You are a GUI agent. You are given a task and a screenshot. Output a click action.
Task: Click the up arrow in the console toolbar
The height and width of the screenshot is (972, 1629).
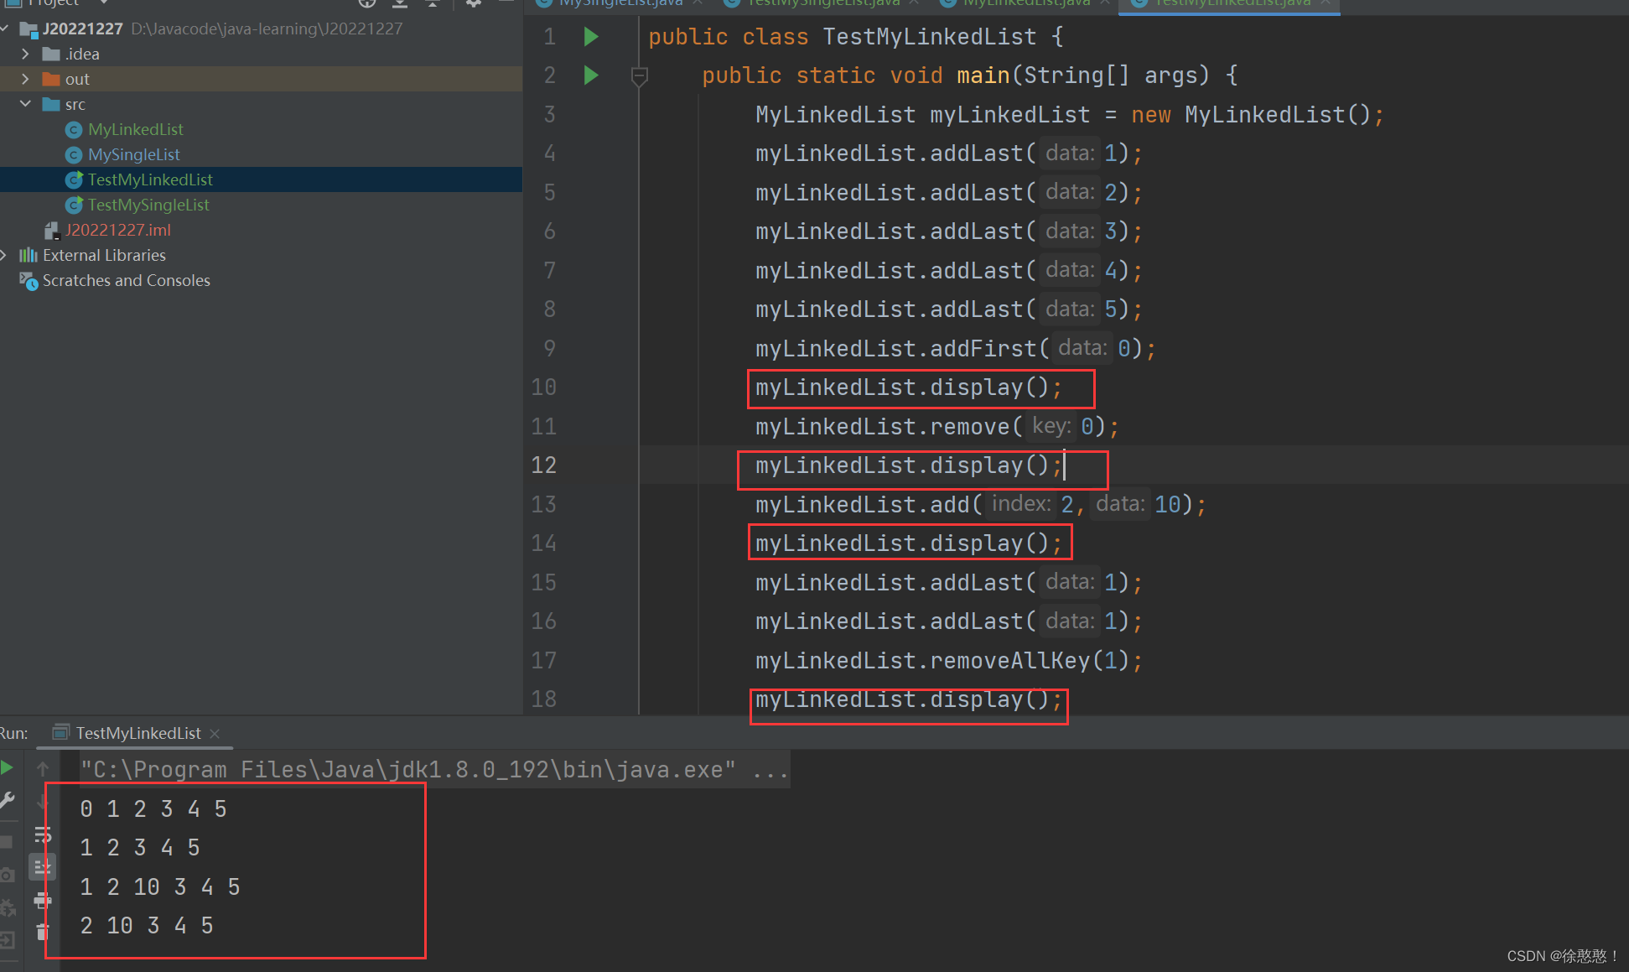(43, 768)
